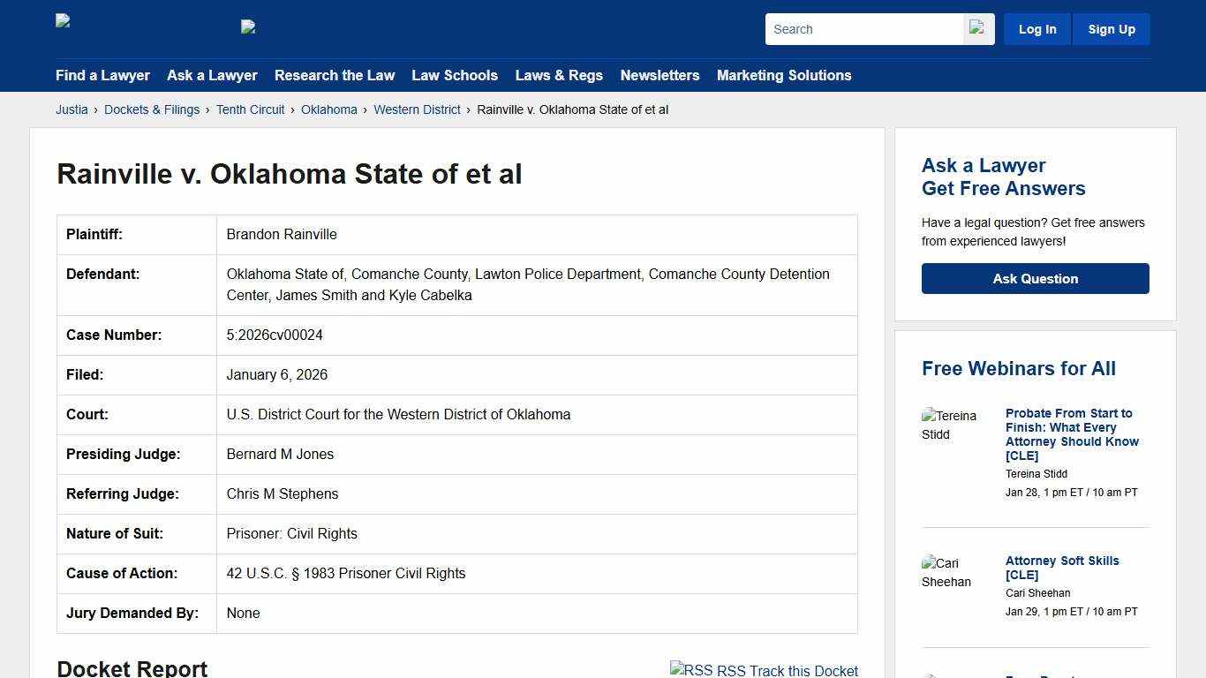1206x678 pixels.
Task: Select the Newsletters navigation item
Action: 660,76
